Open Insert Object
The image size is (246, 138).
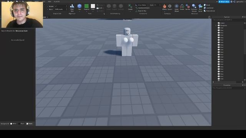click(x=176, y=8)
